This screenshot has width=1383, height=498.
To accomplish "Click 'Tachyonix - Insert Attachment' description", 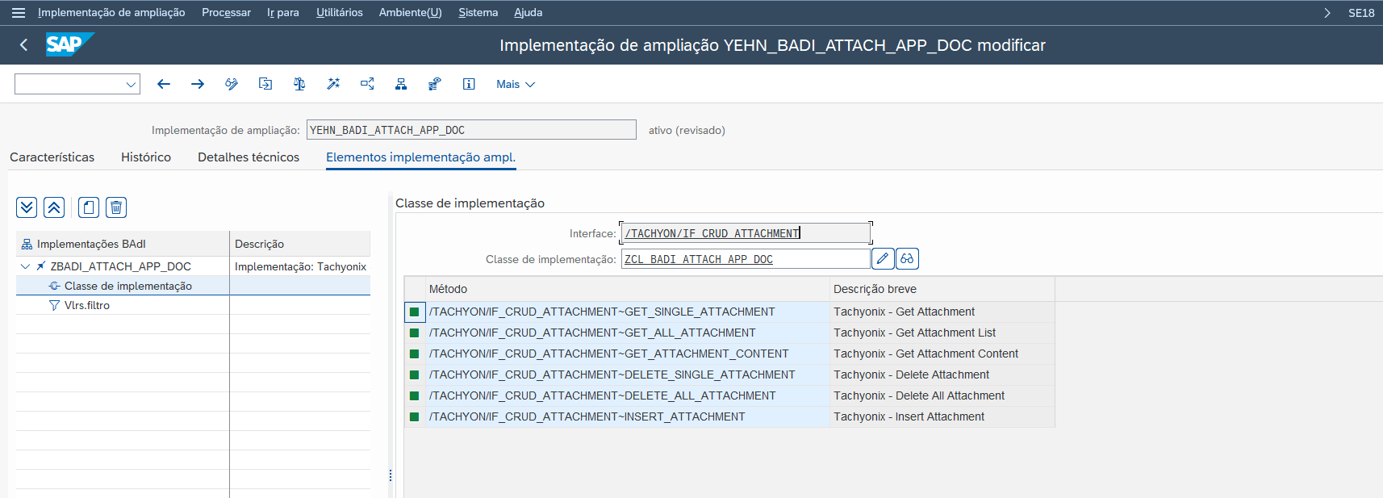I will pos(909,416).
